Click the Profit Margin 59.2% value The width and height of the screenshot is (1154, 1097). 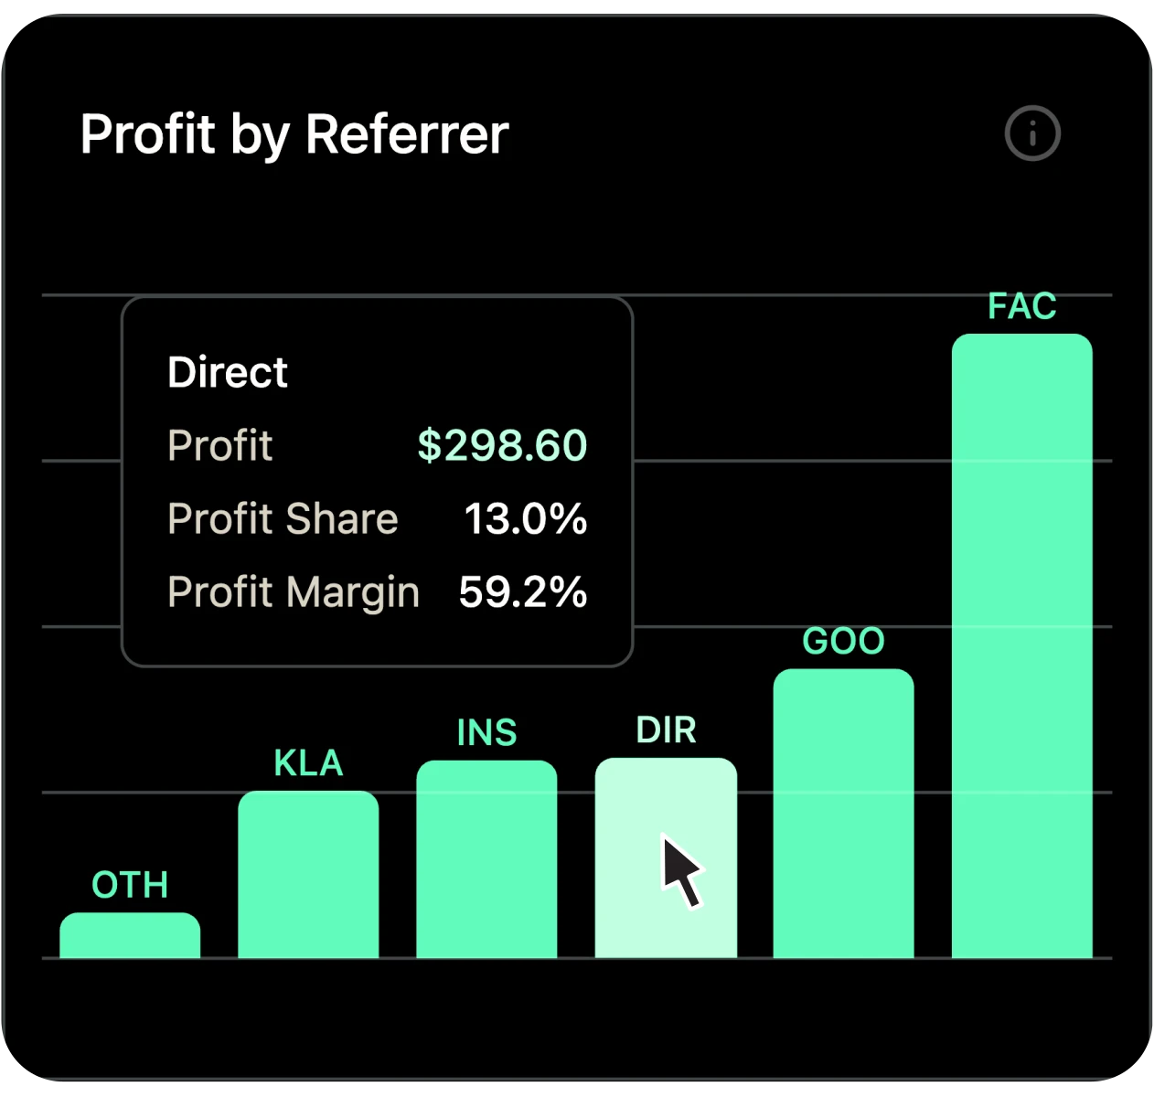click(x=521, y=591)
